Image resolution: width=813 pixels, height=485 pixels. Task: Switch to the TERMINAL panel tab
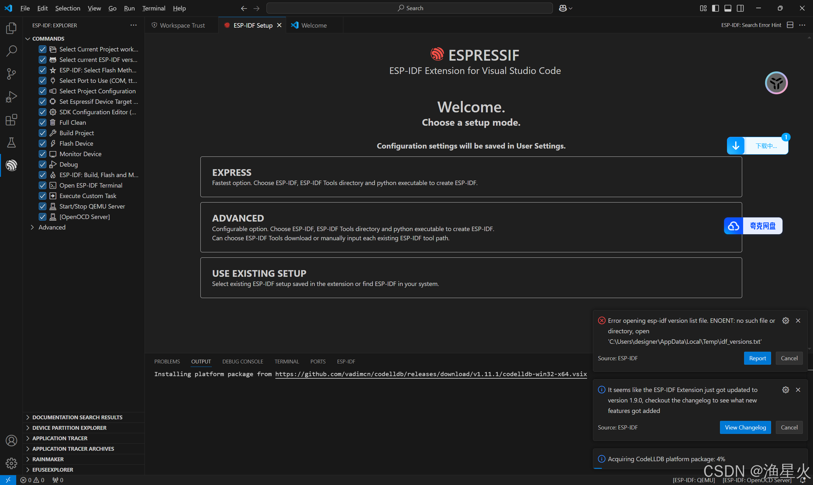pos(286,362)
